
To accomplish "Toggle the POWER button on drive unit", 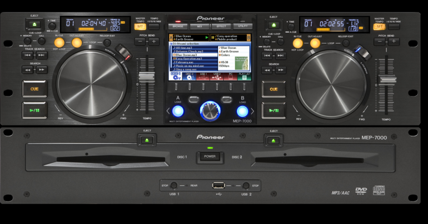I will point(210,156).
